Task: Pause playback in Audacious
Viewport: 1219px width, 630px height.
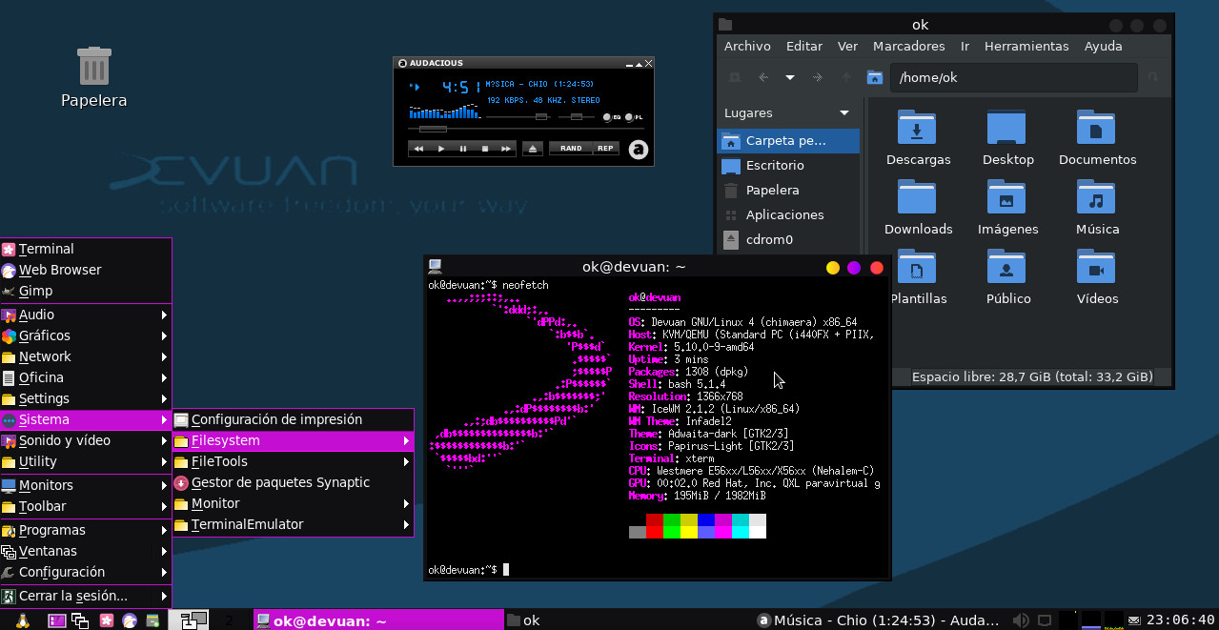Action: [x=463, y=149]
